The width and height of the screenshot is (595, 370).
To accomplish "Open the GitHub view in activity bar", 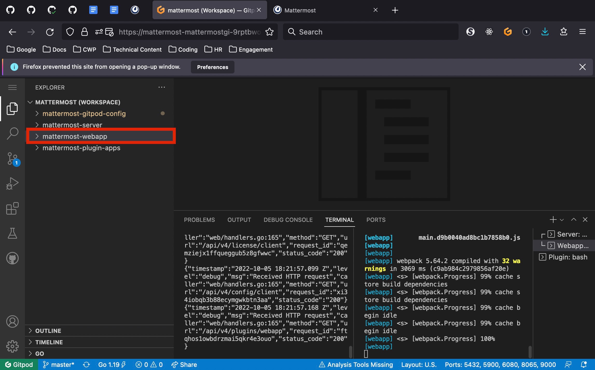I will tap(12, 258).
